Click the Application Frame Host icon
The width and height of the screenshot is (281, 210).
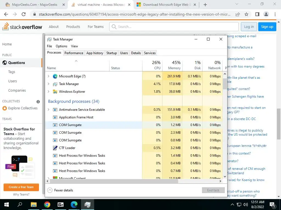[55, 117]
